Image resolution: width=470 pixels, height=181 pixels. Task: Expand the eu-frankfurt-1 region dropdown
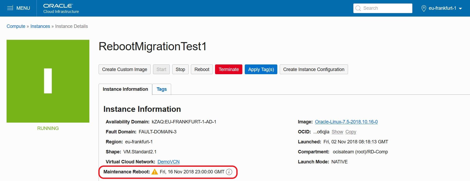tap(460, 8)
